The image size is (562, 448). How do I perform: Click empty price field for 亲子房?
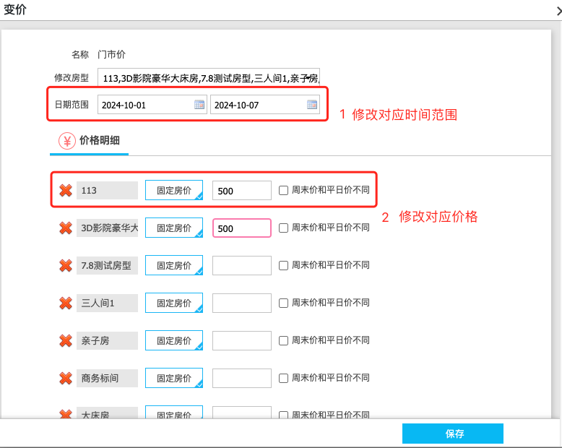tap(242, 340)
